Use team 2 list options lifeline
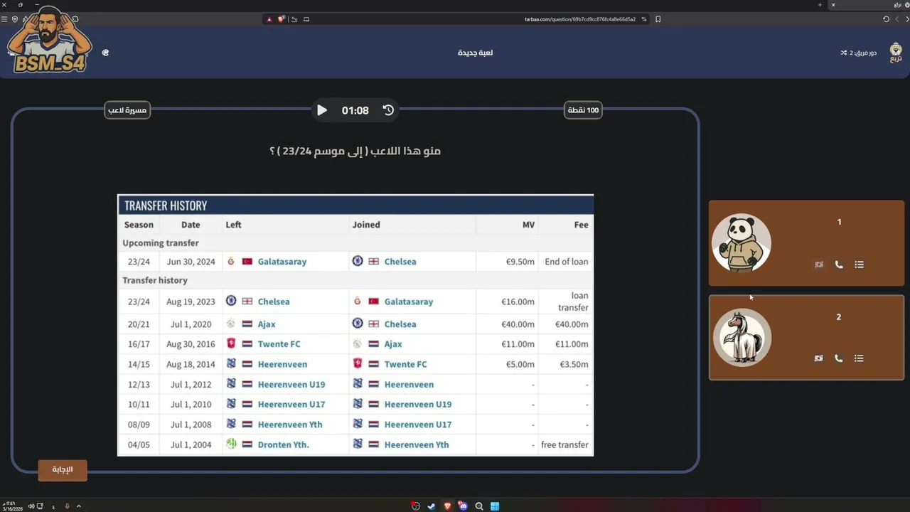 click(x=859, y=358)
